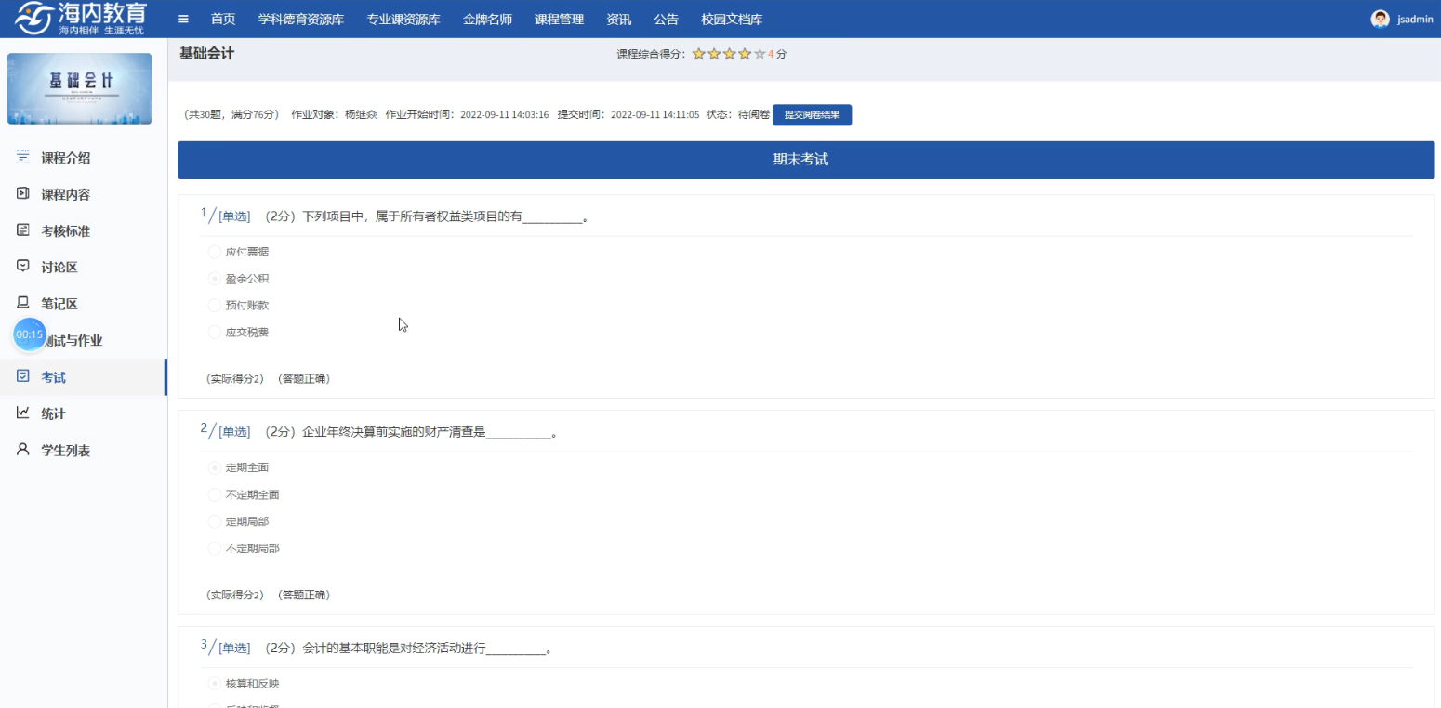Click the 笔记区 sidebar icon
Image resolution: width=1441 pixels, height=708 pixels.
click(23, 303)
